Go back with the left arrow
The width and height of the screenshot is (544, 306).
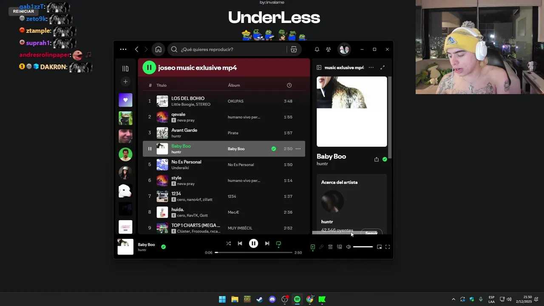[136, 49]
